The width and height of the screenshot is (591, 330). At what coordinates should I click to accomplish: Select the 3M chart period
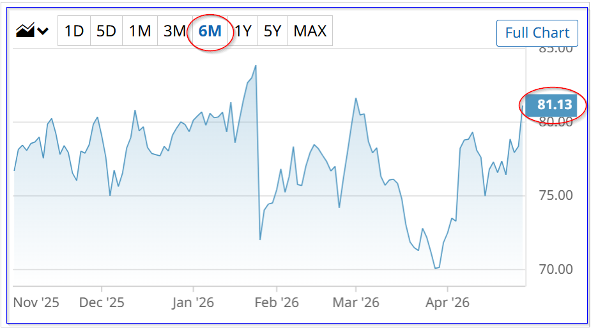pyautogui.click(x=174, y=31)
